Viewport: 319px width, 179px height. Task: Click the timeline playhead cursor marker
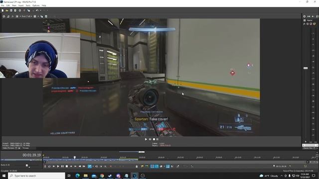coord(75,157)
